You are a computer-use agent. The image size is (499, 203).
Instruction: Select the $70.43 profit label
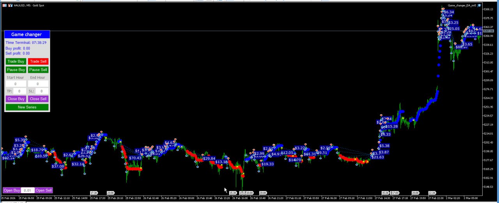(135, 158)
